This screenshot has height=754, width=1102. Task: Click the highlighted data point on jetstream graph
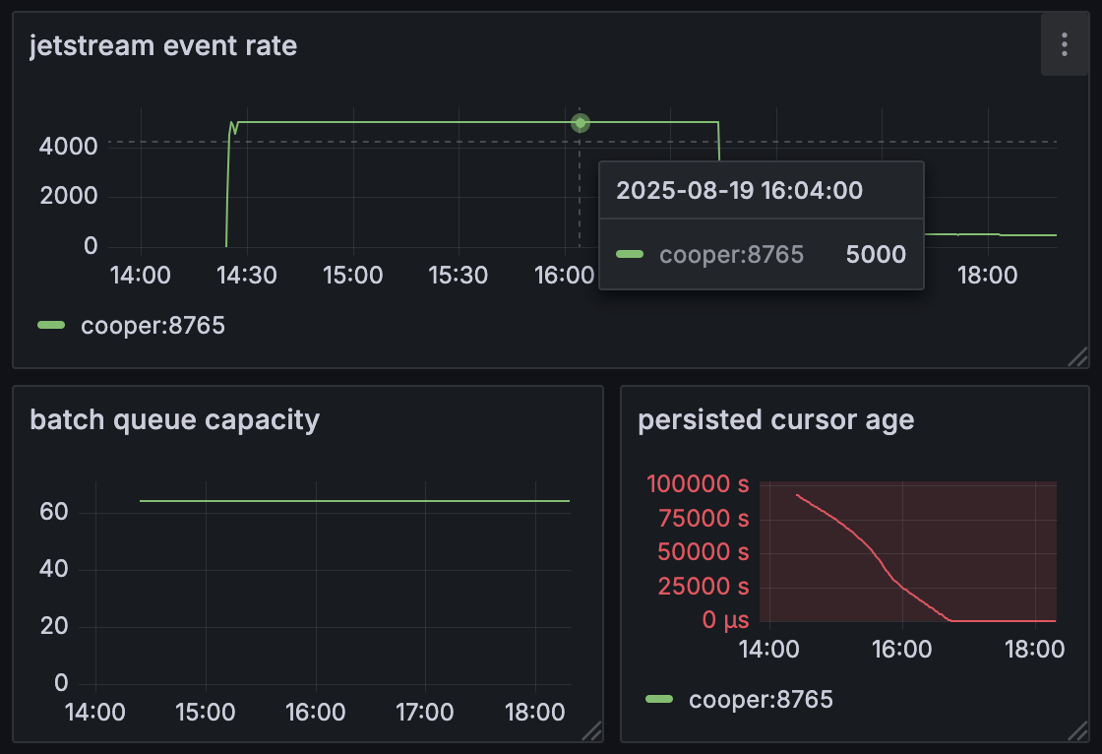tap(581, 123)
